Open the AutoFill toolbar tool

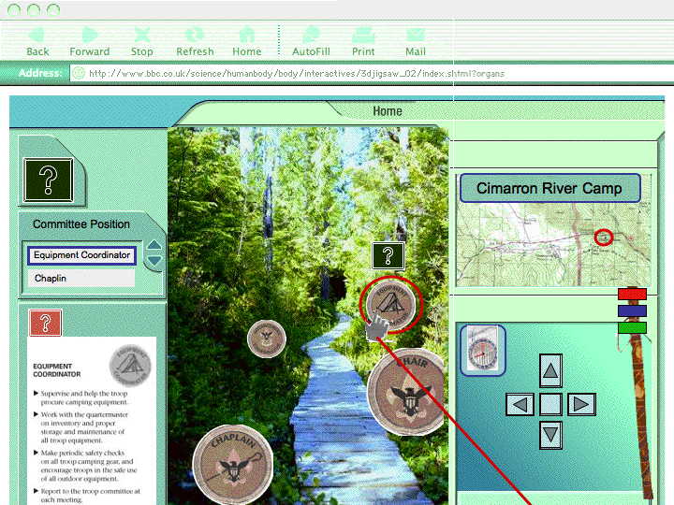pyautogui.click(x=311, y=41)
